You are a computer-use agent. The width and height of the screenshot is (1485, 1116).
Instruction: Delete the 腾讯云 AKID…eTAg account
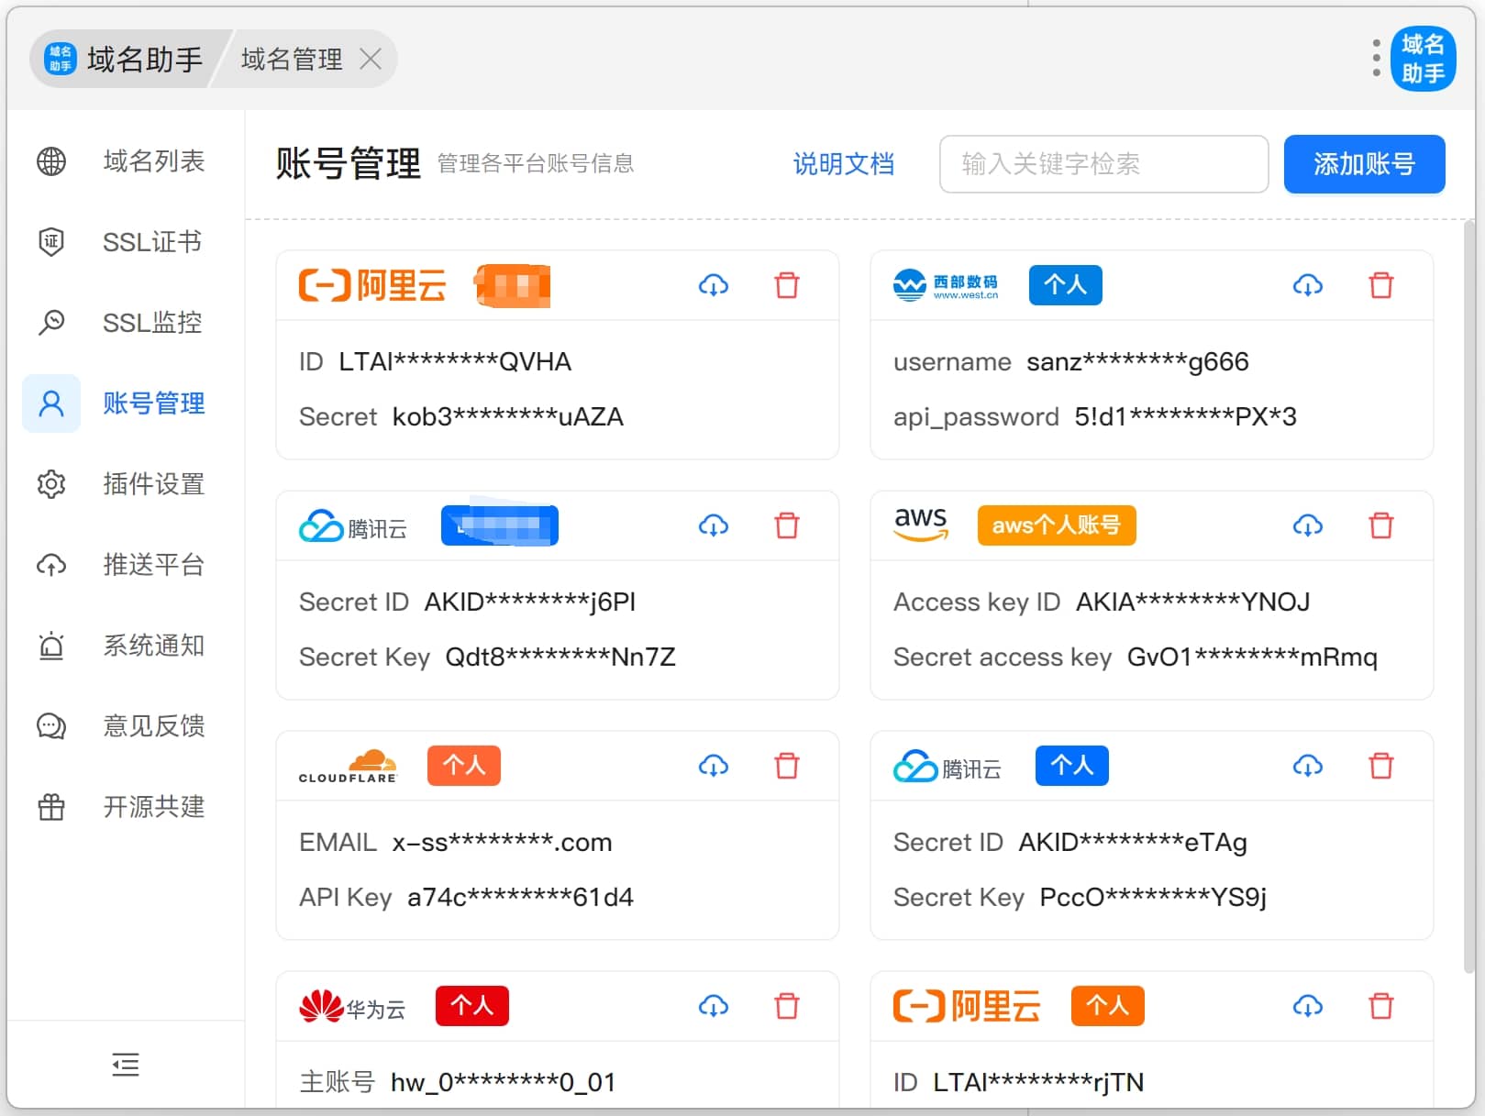point(1381,766)
